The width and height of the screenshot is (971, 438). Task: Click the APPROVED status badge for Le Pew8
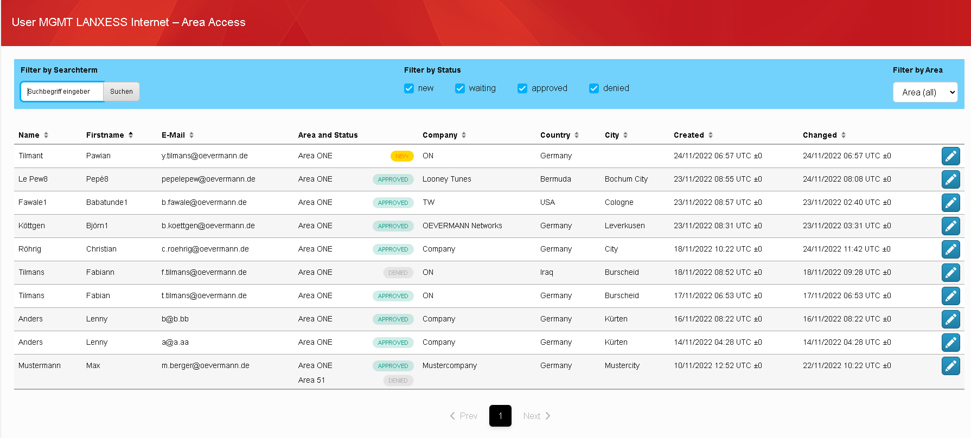coord(393,179)
